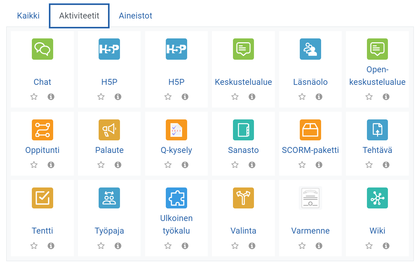Open the Aineistot tab
Screen dimensions: 418x265
click(x=135, y=16)
